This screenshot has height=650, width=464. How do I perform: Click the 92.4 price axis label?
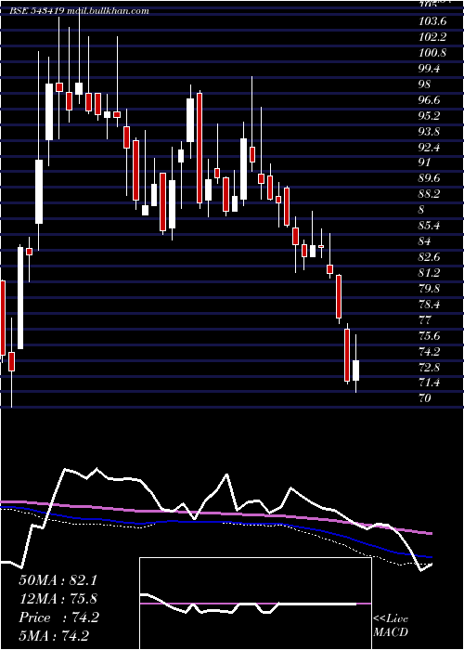pos(431,147)
